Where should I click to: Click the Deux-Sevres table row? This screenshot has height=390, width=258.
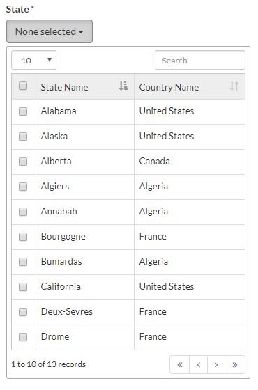click(x=128, y=312)
